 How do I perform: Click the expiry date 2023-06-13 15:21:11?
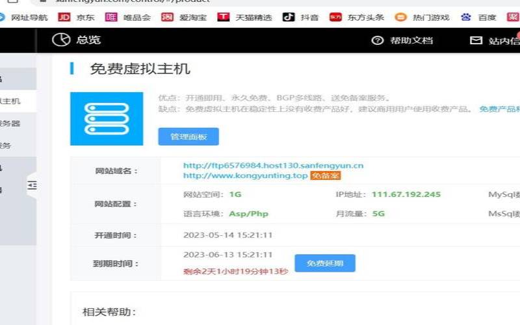[x=228, y=255]
